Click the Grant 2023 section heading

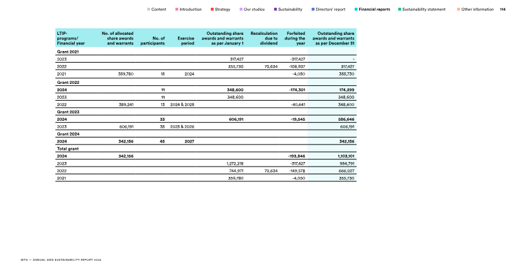[x=68, y=112]
